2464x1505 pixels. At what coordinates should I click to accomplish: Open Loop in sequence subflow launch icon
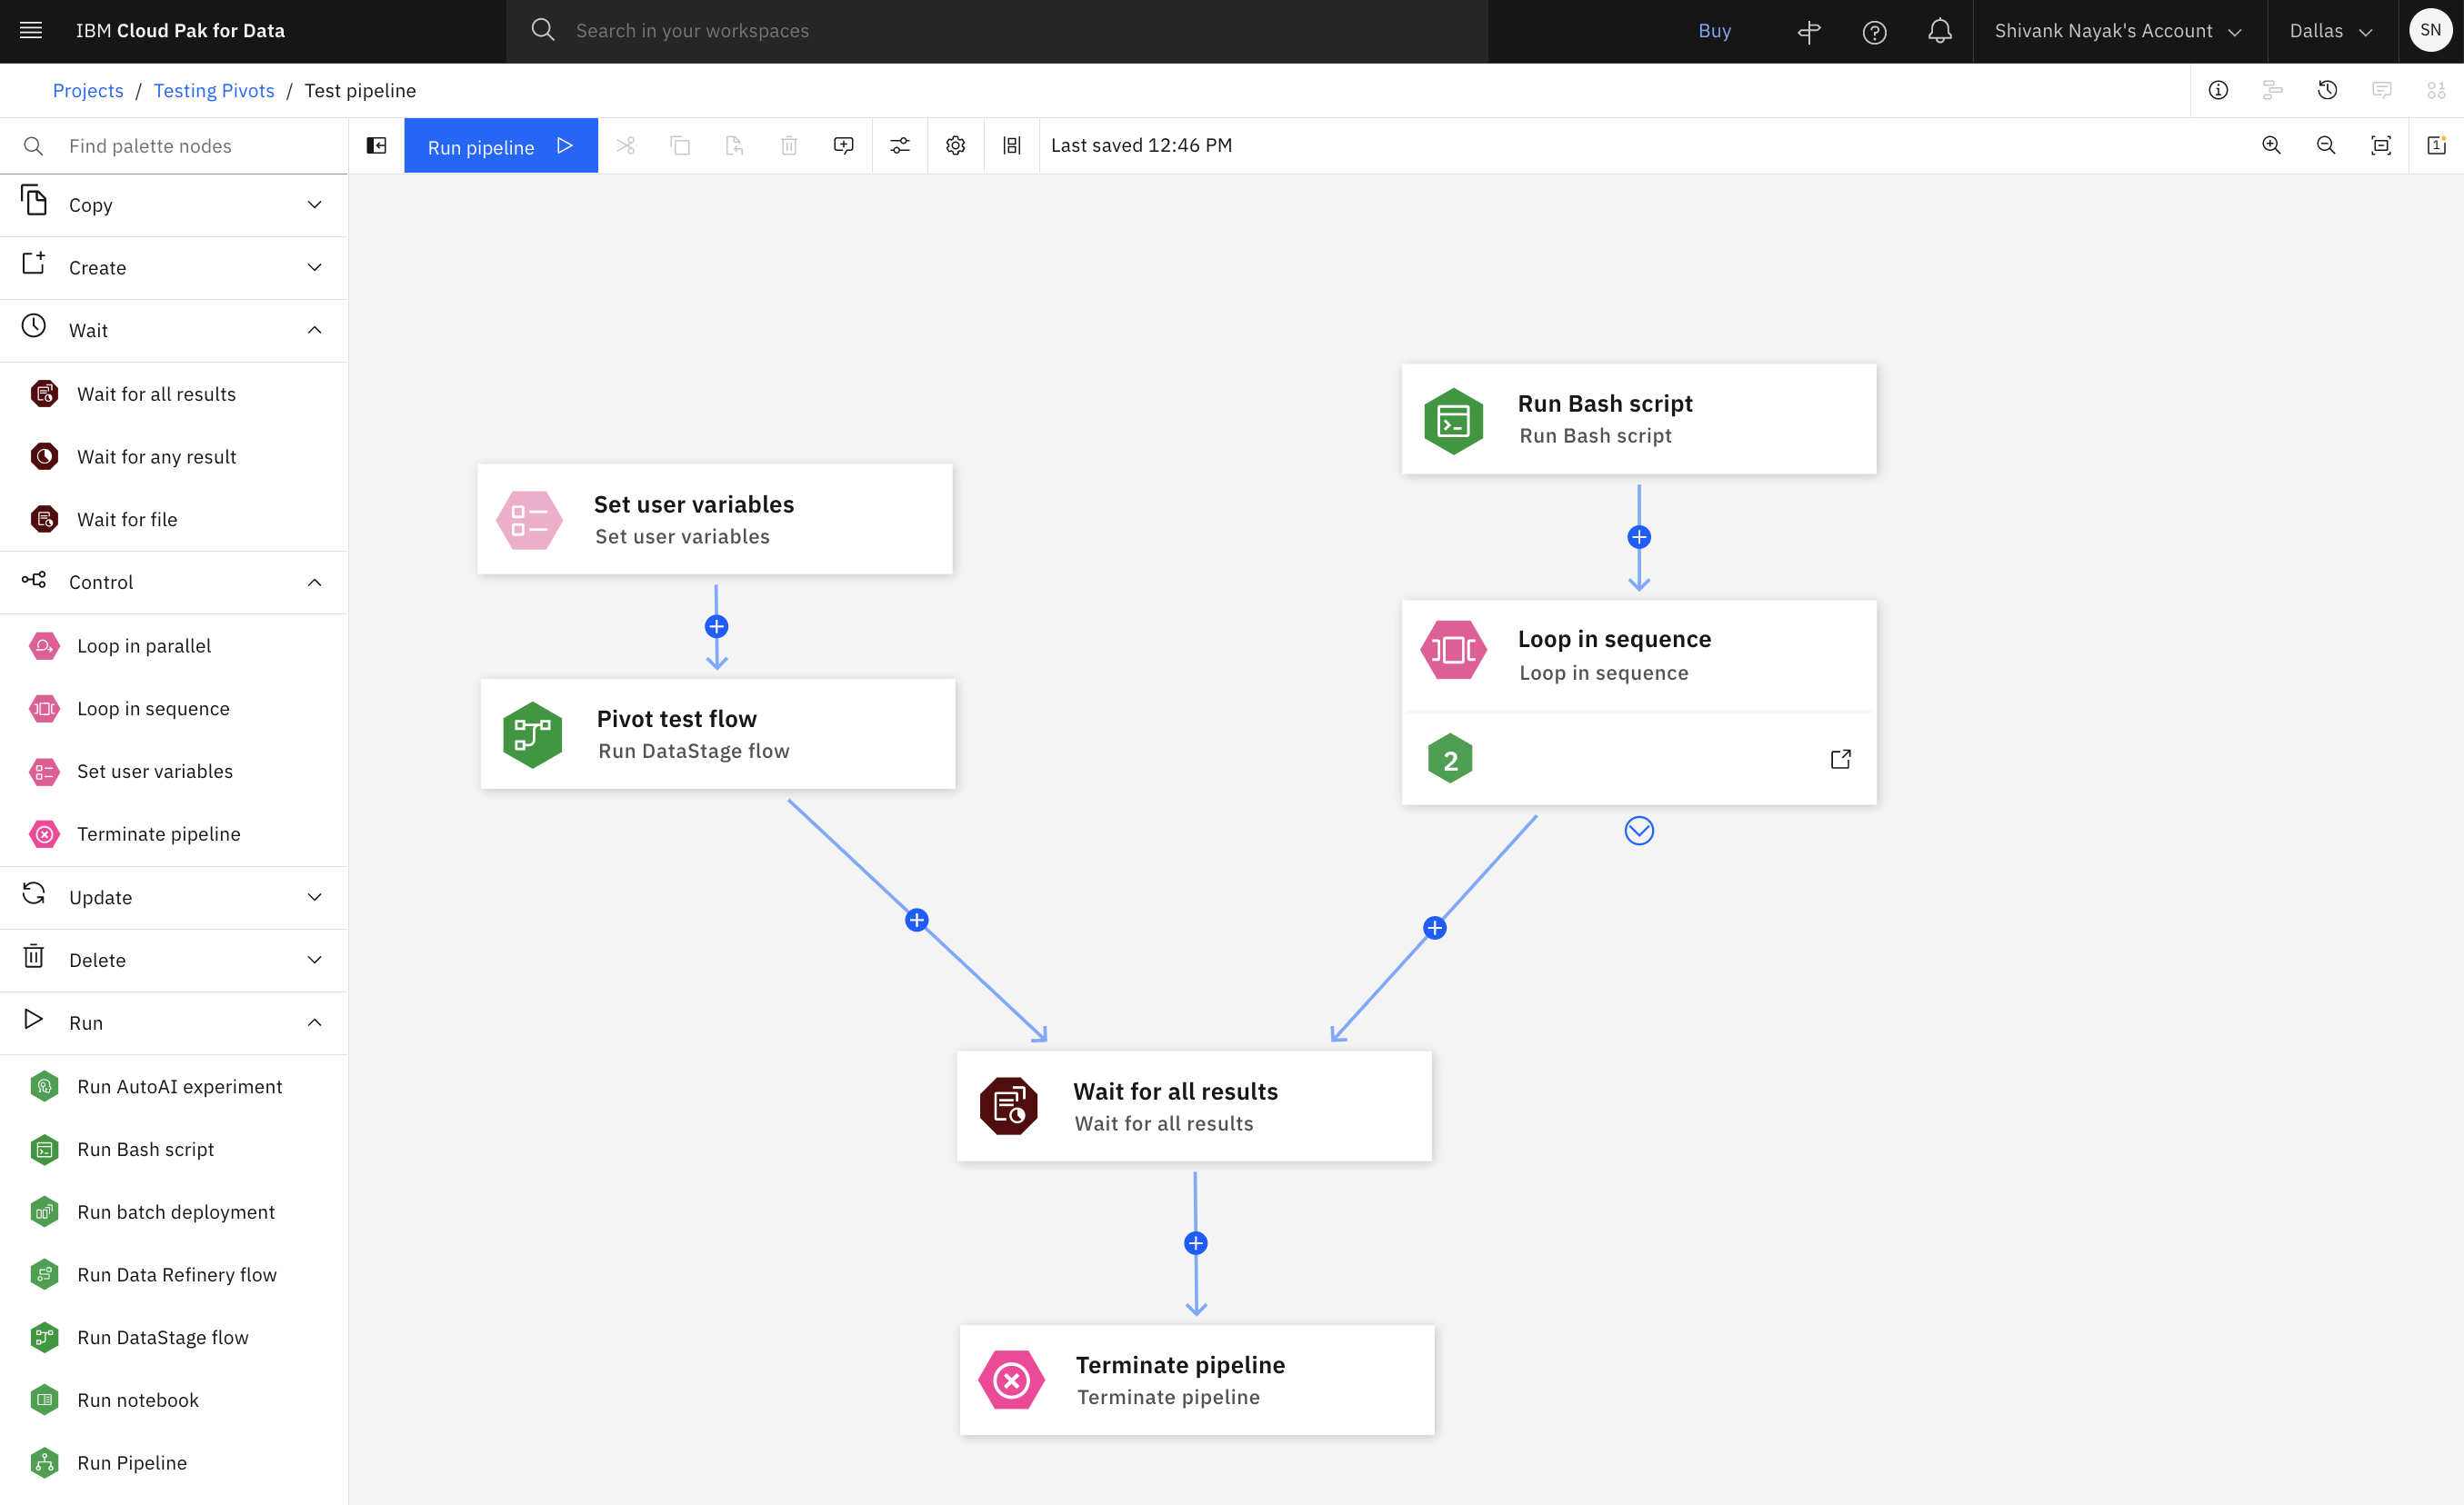click(1840, 760)
